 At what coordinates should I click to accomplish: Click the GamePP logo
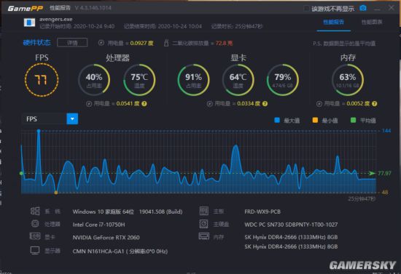pyautogui.click(x=25, y=9)
